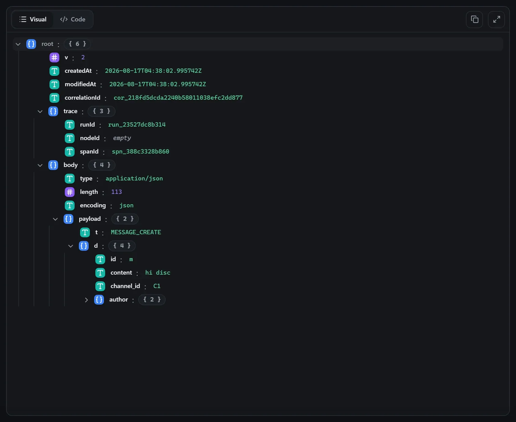Click the text icon beside correlationId
The image size is (516, 422).
coord(54,98)
